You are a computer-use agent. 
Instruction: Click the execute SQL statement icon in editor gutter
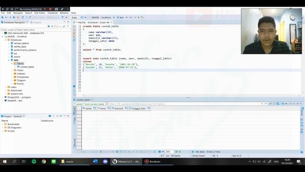74,27
